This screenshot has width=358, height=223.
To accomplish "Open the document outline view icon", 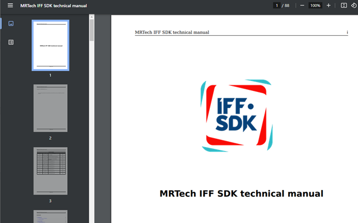I will pyautogui.click(x=11, y=42).
